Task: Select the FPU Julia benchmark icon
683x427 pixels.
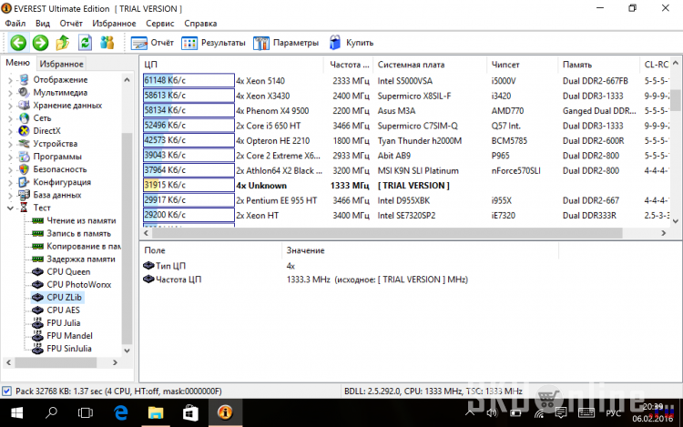Action: tap(38, 323)
